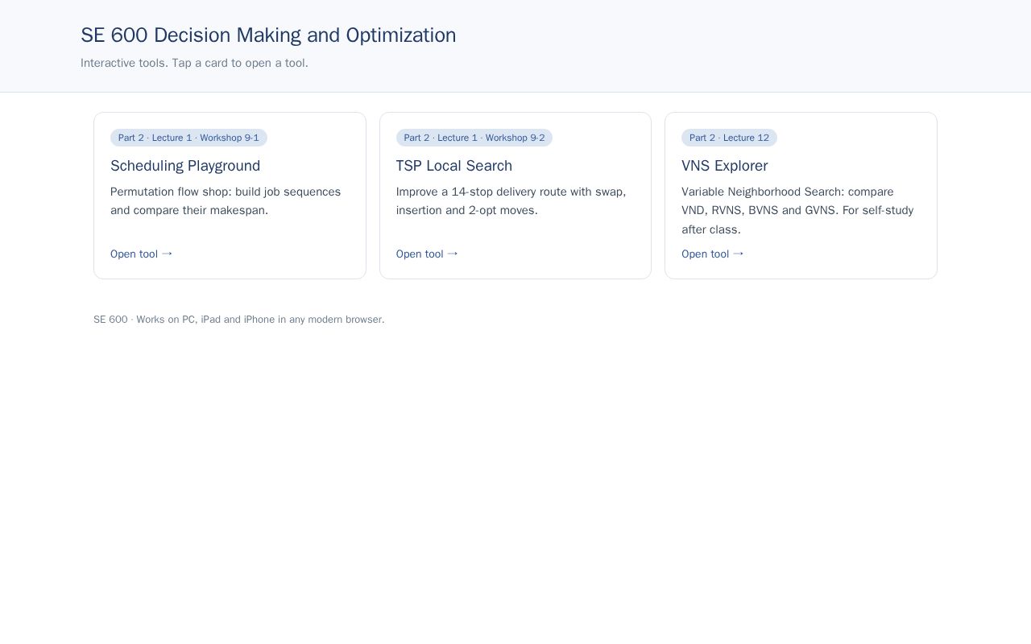This screenshot has height=644, width=1031.
Task: Click the 'SE 600 Decision Making and Optimization' heading
Action: tap(268, 35)
